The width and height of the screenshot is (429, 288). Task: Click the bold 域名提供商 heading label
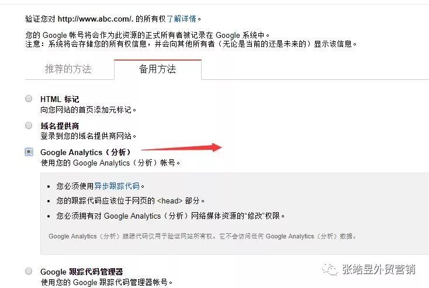coord(60,126)
